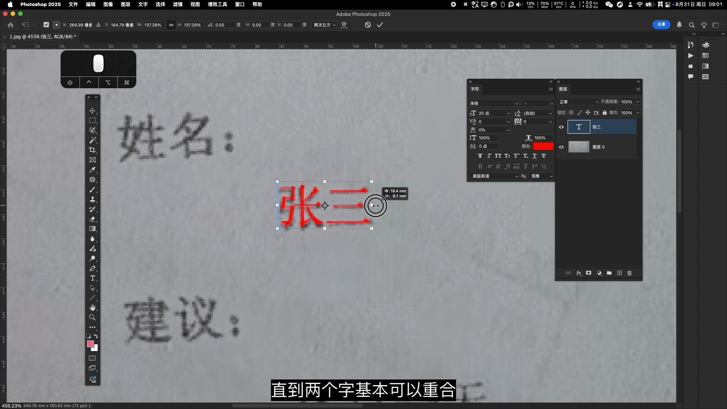Cancel transform with circle-slash icon

[x=368, y=25]
